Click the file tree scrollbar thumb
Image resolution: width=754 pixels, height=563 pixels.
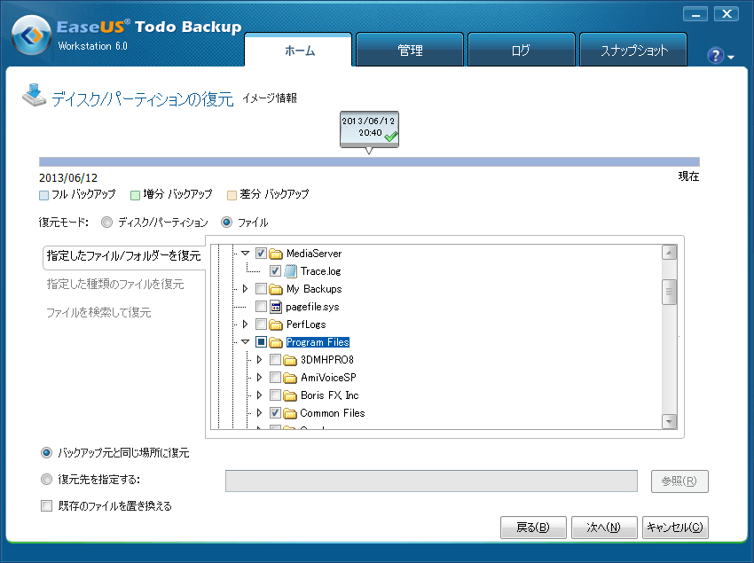tap(669, 292)
